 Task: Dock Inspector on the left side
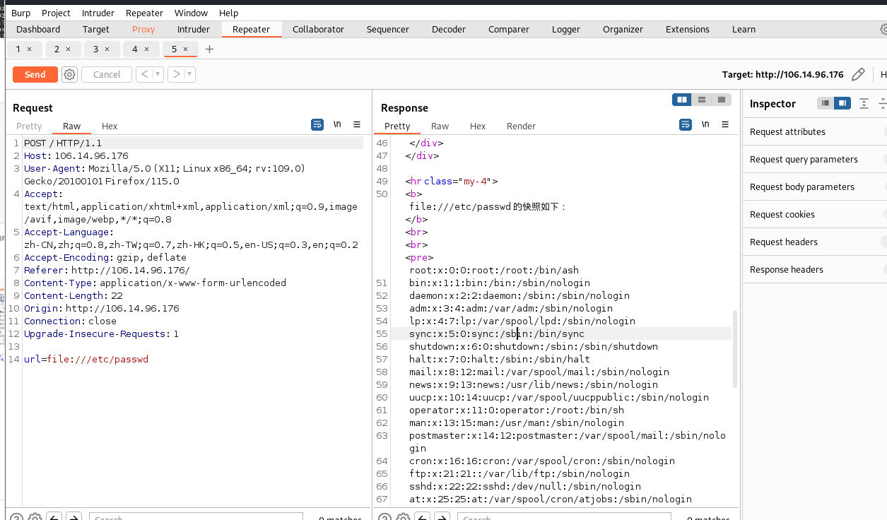point(825,103)
